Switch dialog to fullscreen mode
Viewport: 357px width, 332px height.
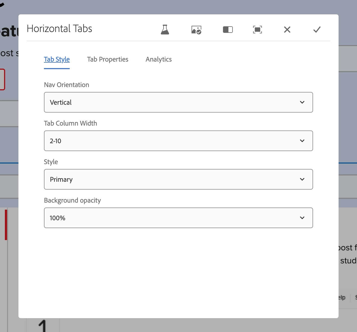[257, 30]
